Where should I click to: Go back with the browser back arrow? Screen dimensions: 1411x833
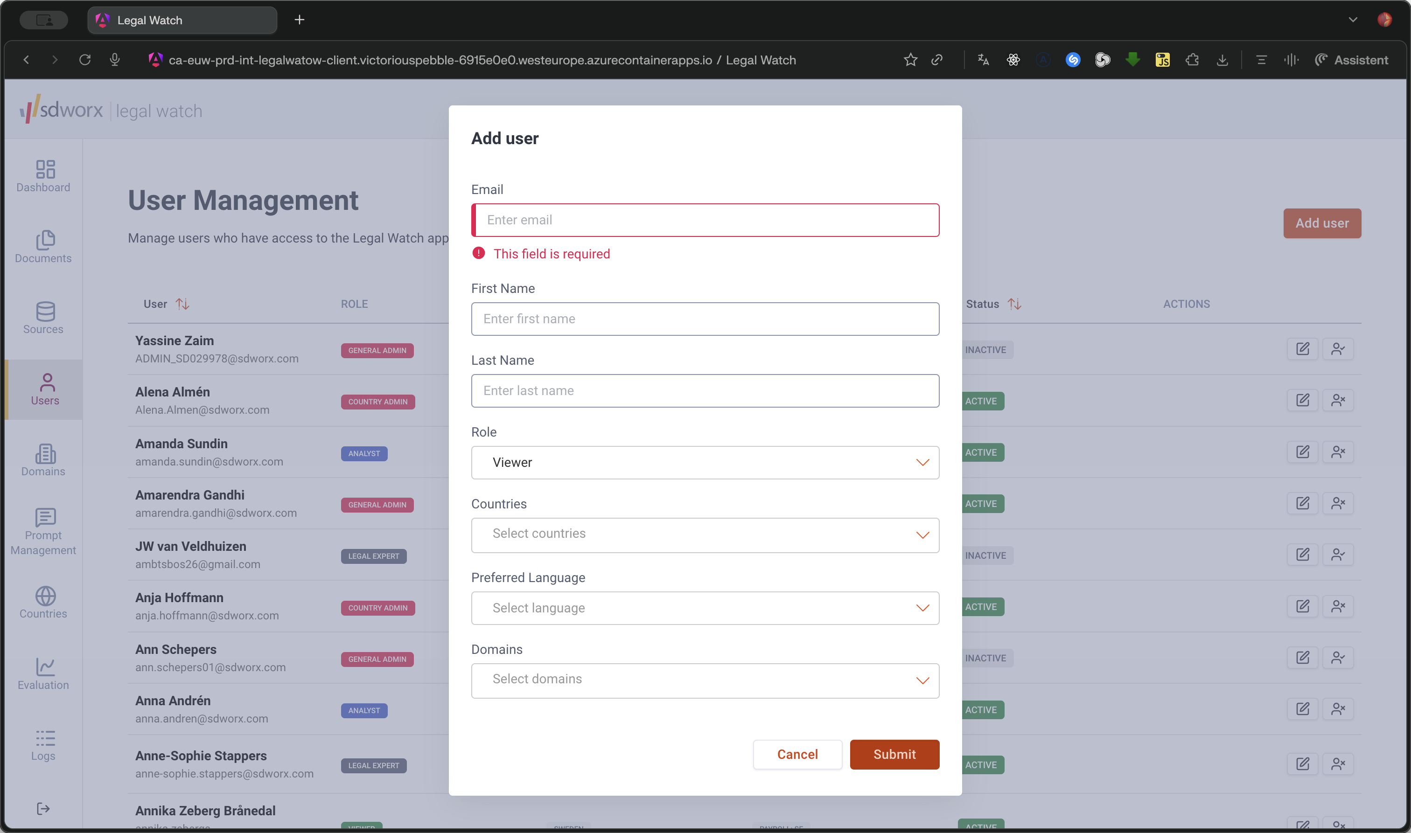coord(26,60)
